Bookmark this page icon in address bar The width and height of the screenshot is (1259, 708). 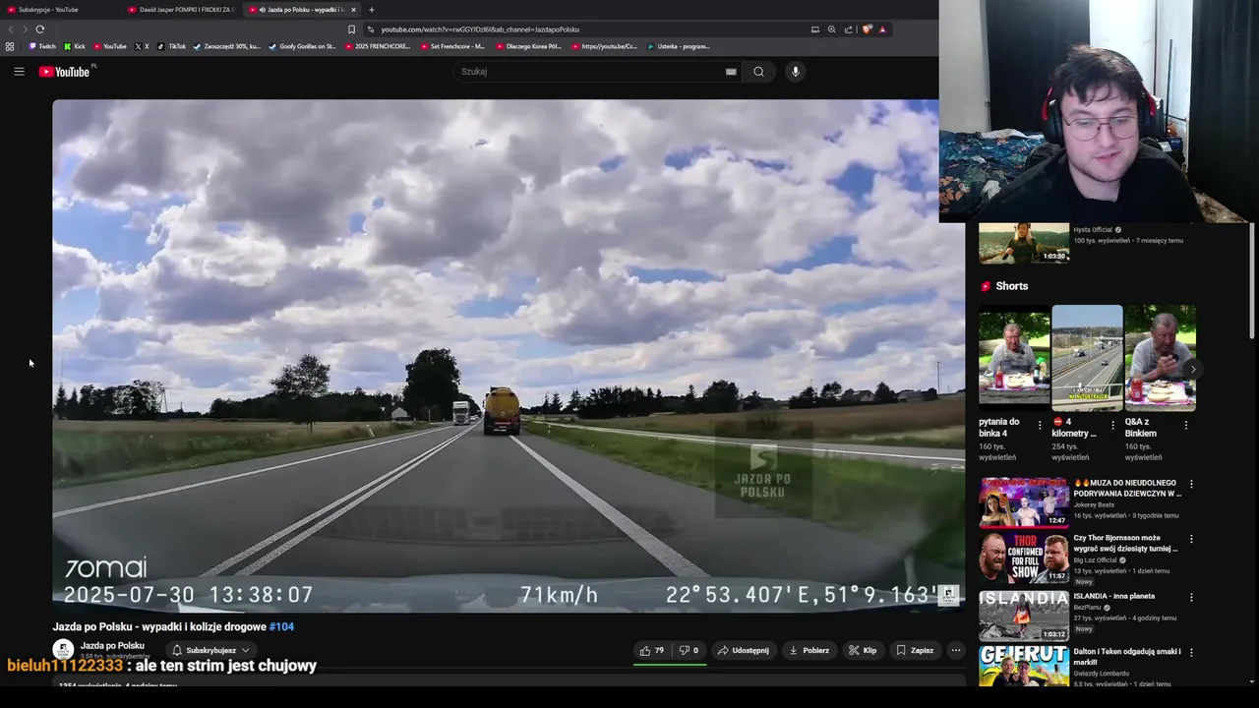pos(351,29)
